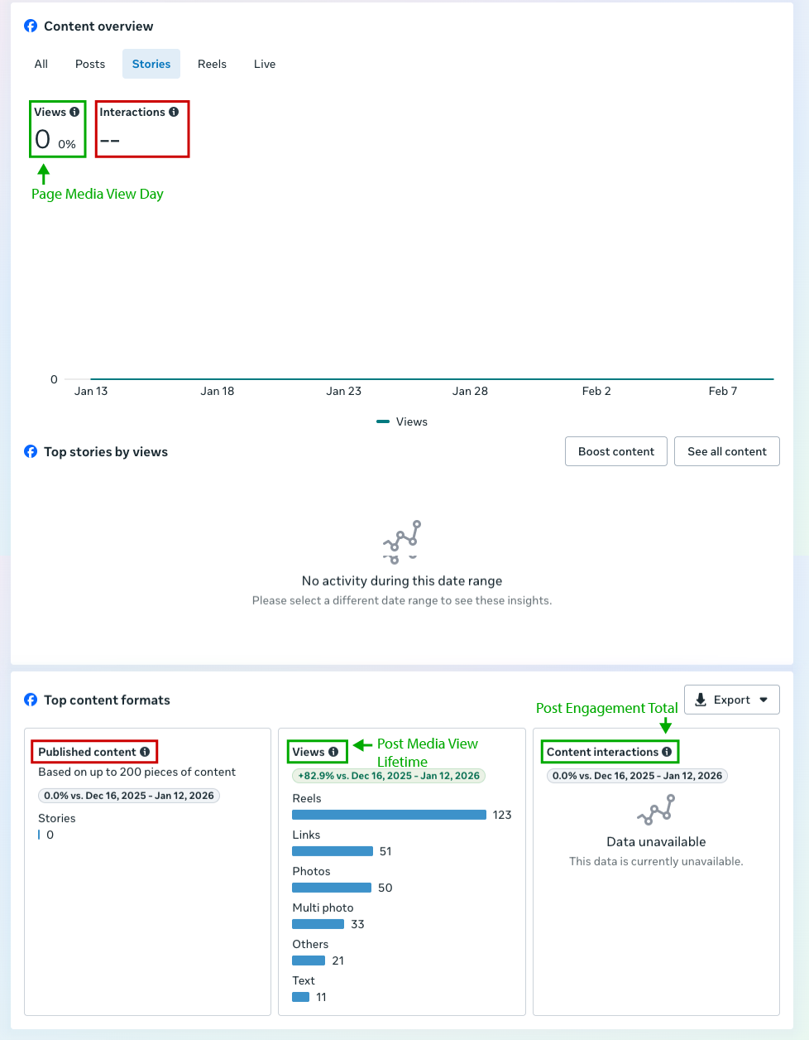809x1040 pixels.
Task: Select the Stories tab
Action: (151, 64)
